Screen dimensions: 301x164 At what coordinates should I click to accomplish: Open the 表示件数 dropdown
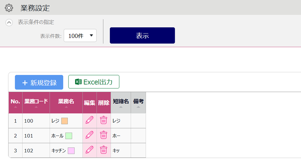point(80,36)
